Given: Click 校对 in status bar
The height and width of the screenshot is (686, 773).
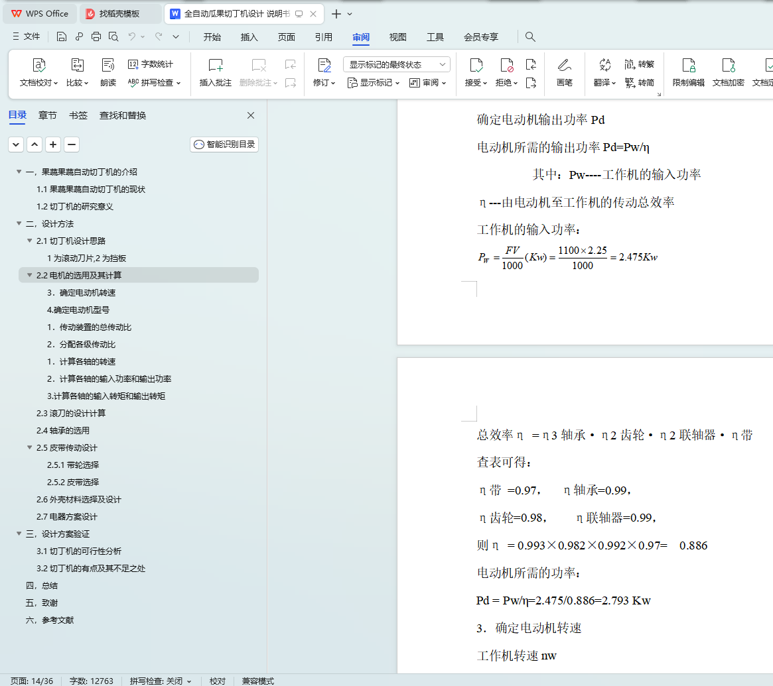Looking at the screenshot, I should pyautogui.click(x=218, y=681).
